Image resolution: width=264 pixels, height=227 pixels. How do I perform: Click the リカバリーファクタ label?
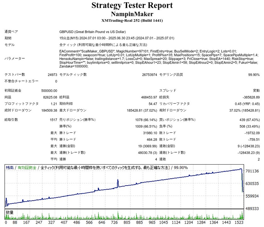pos(174,104)
